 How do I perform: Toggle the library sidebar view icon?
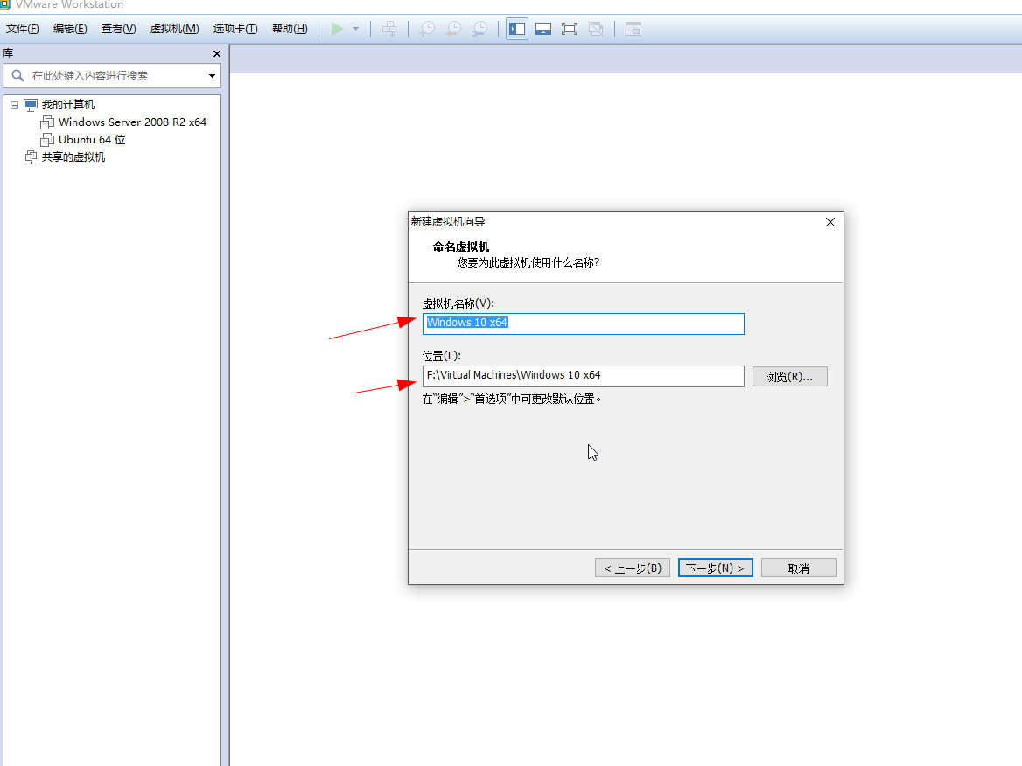[x=517, y=29]
